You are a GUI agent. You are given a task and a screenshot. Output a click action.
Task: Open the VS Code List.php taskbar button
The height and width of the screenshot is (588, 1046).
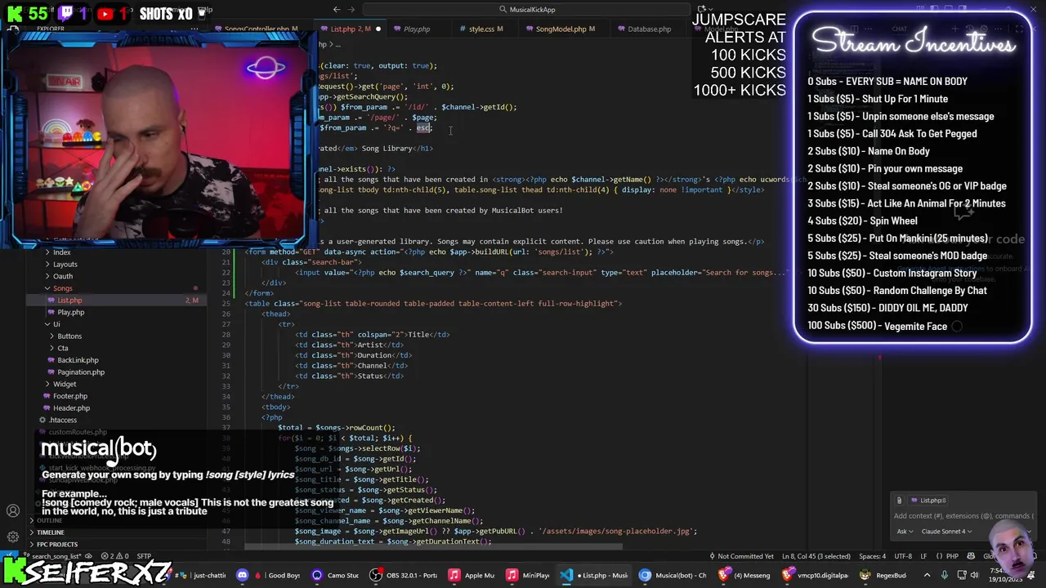[x=595, y=575]
